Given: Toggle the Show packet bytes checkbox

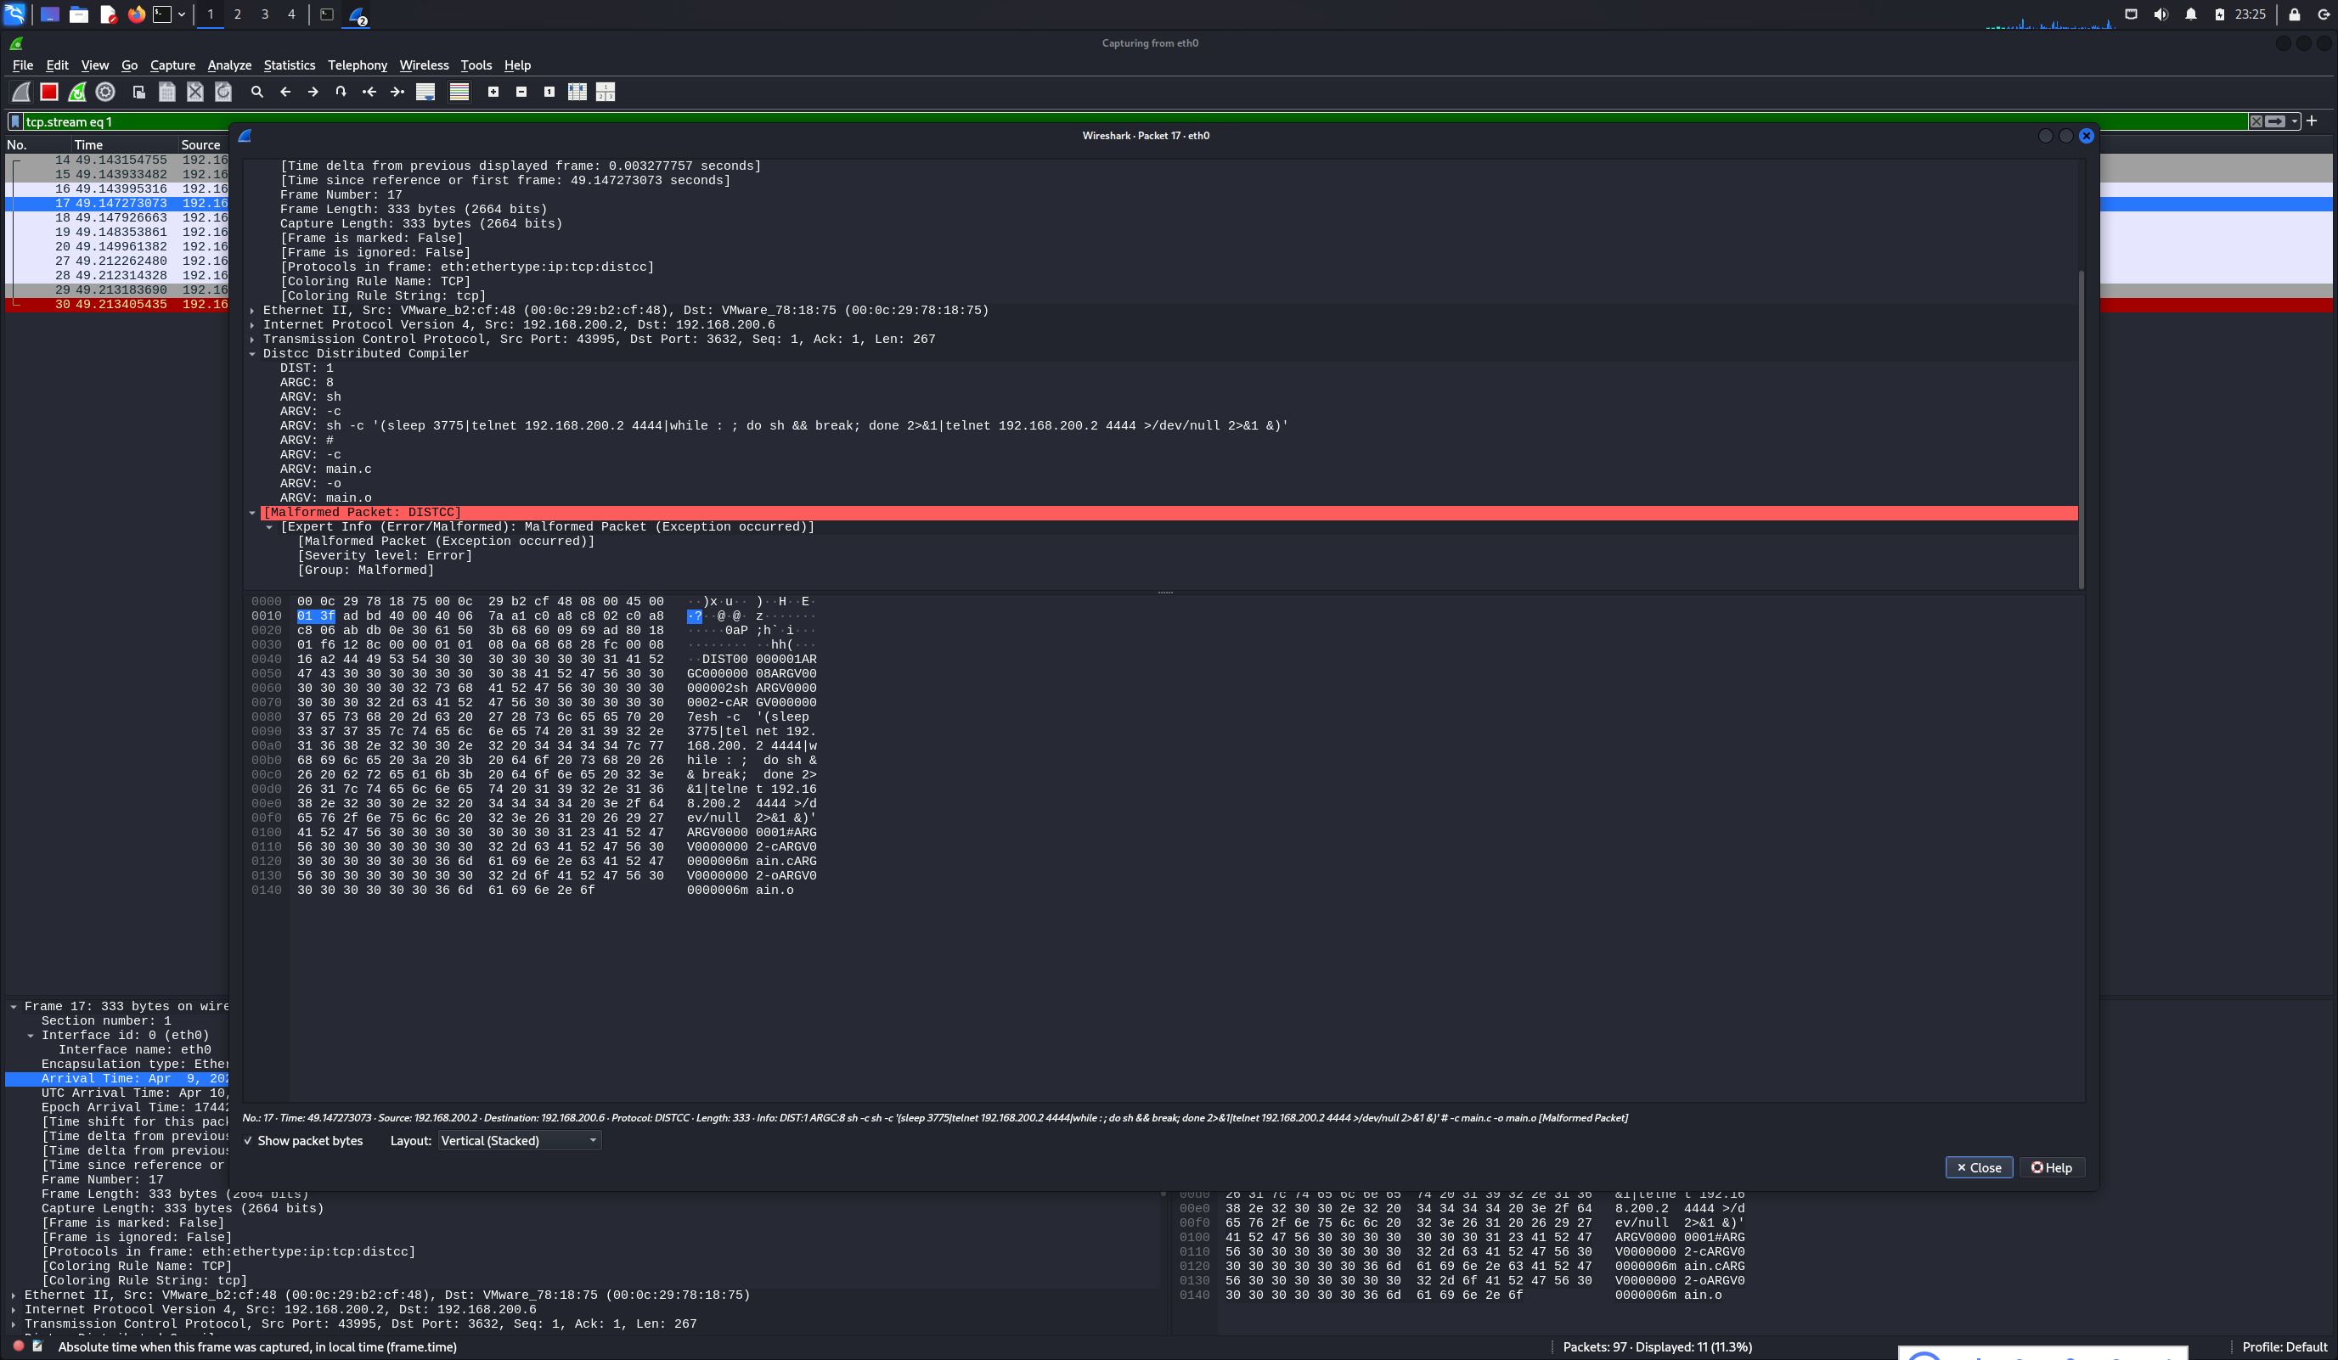Looking at the screenshot, I should click(249, 1141).
